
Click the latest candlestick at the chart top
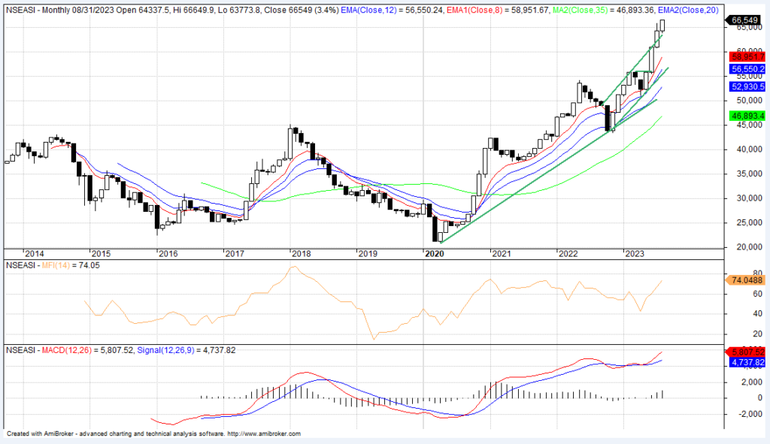click(x=662, y=26)
